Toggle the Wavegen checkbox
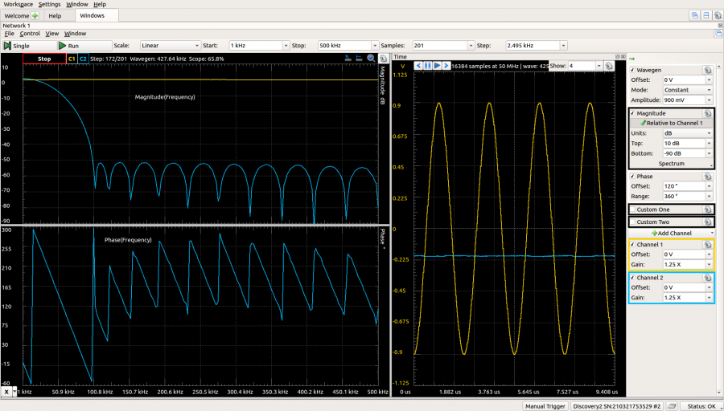This screenshot has width=724, height=411. (x=632, y=70)
